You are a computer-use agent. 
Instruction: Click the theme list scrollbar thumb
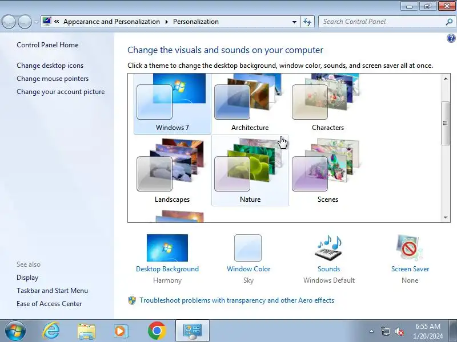click(446, 123)
